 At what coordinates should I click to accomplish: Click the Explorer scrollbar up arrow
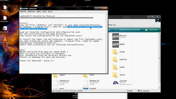(159, 34)
